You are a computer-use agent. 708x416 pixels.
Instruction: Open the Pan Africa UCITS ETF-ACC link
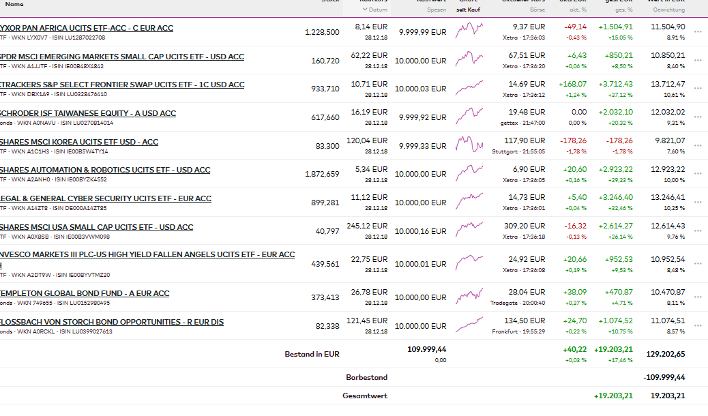86,28
